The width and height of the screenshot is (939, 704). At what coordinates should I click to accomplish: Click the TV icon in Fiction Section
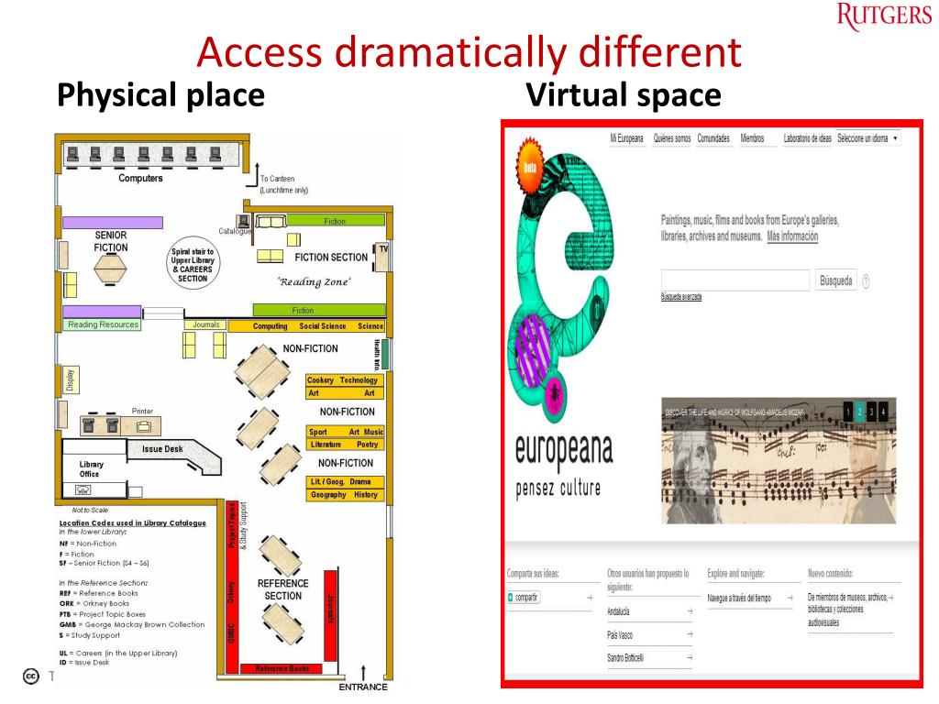click(x=382, y=256)
